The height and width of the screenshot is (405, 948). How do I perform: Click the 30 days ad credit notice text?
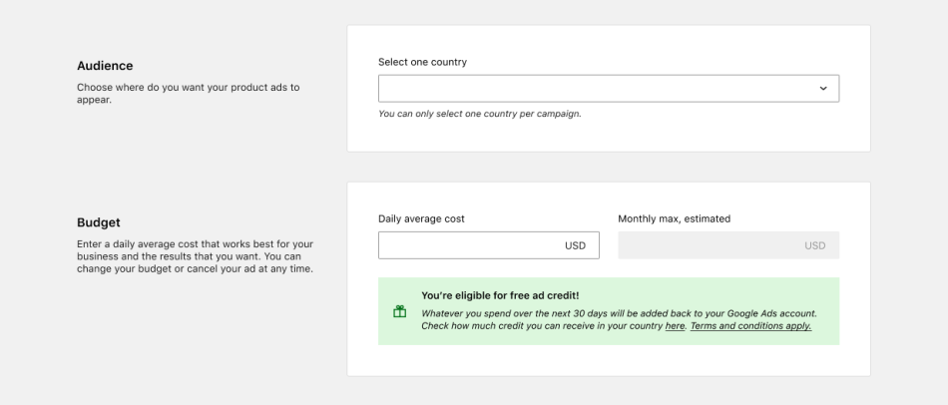tap(619, 313)
